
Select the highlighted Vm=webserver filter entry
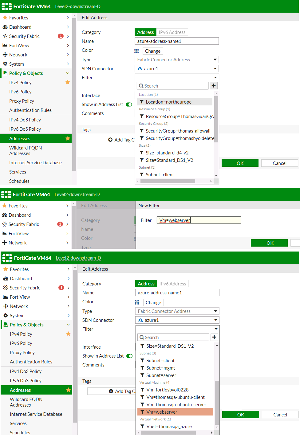point(175,412)
